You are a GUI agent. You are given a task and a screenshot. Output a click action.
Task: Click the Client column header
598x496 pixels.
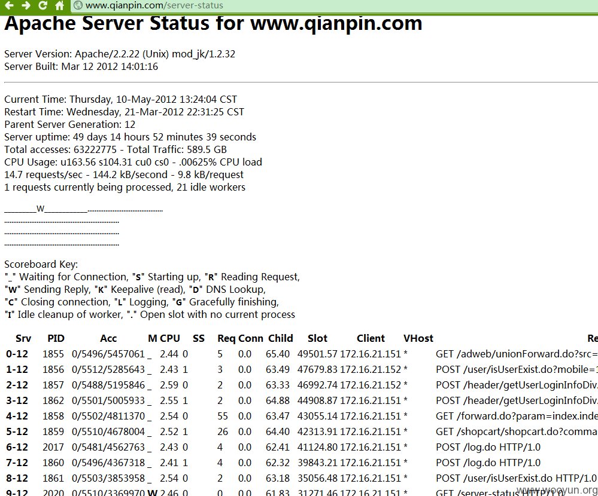371,338
